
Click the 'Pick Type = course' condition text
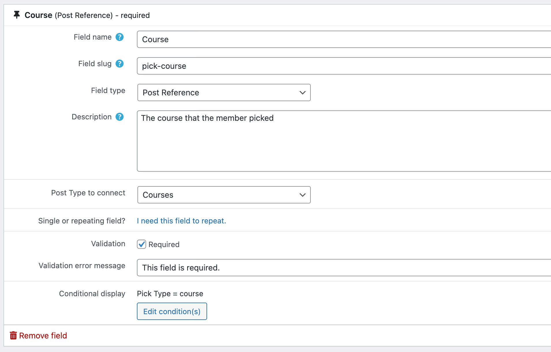click(x=170, y=294)
